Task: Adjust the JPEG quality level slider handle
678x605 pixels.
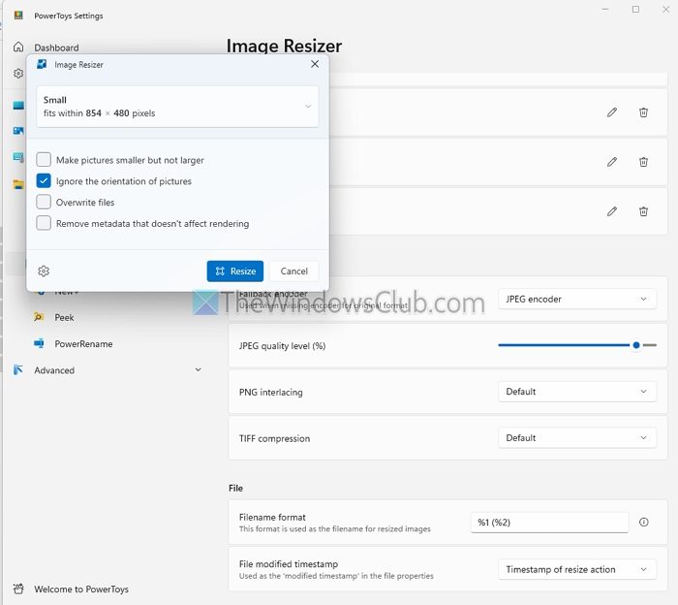Action: point(636,345)
